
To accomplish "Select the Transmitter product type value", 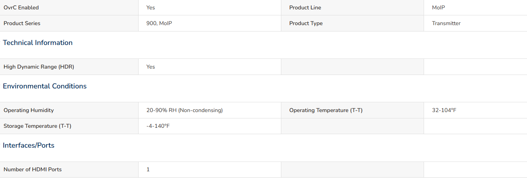I will (446, 23).
